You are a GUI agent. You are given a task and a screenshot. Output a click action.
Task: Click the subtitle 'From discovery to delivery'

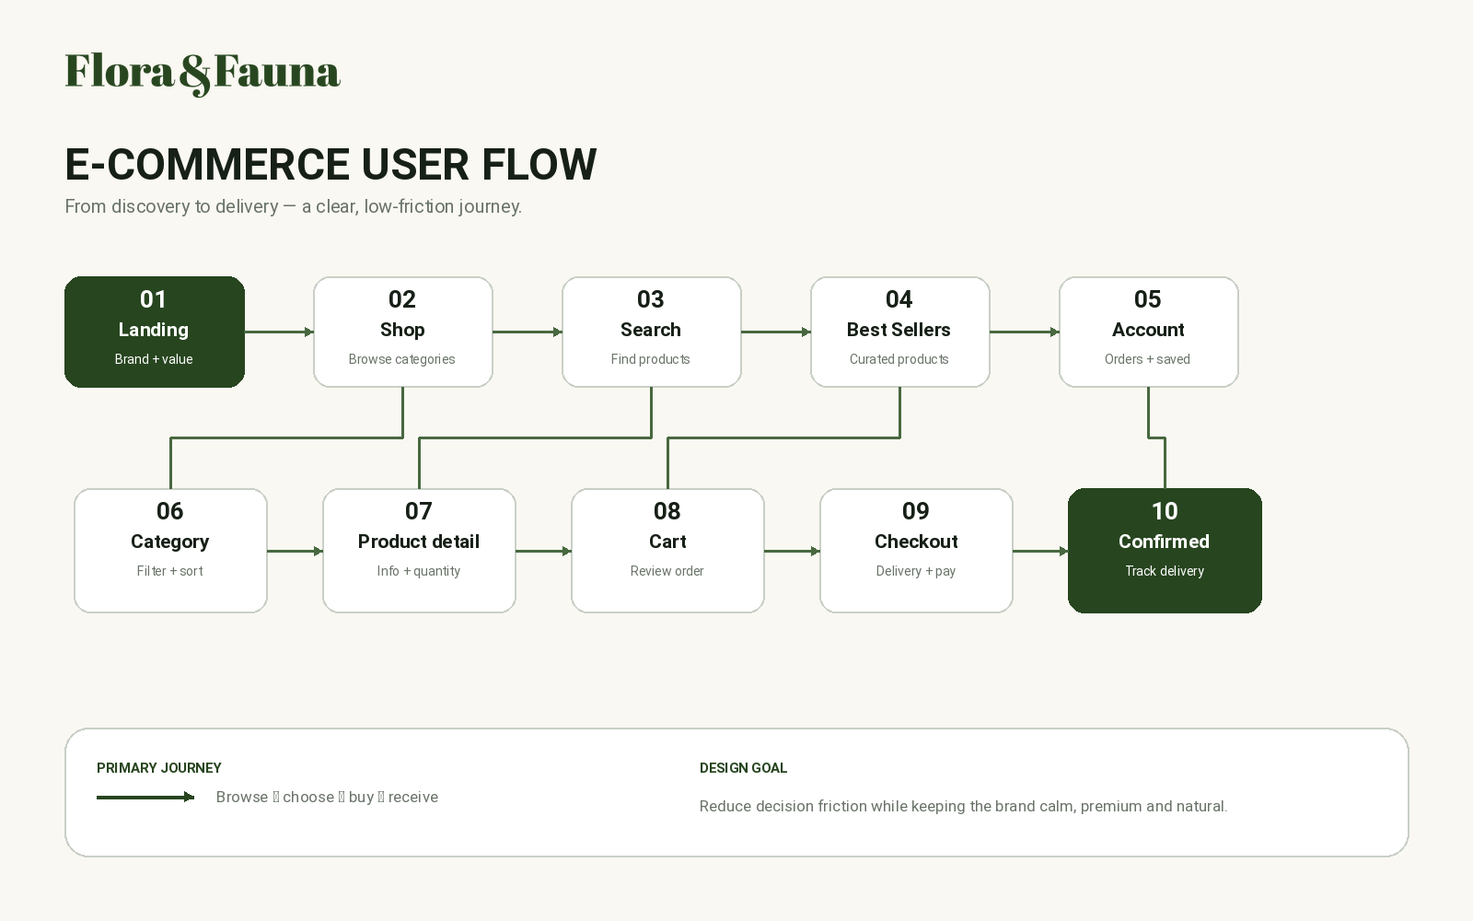tap(293, 206)
